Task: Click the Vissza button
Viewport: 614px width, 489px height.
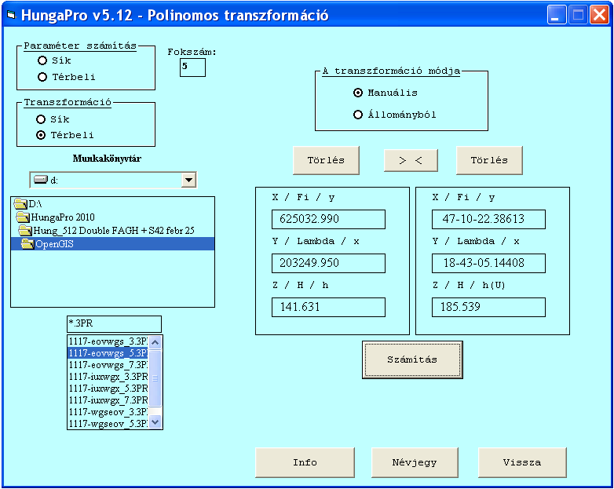Action: [x=522, y=463]
